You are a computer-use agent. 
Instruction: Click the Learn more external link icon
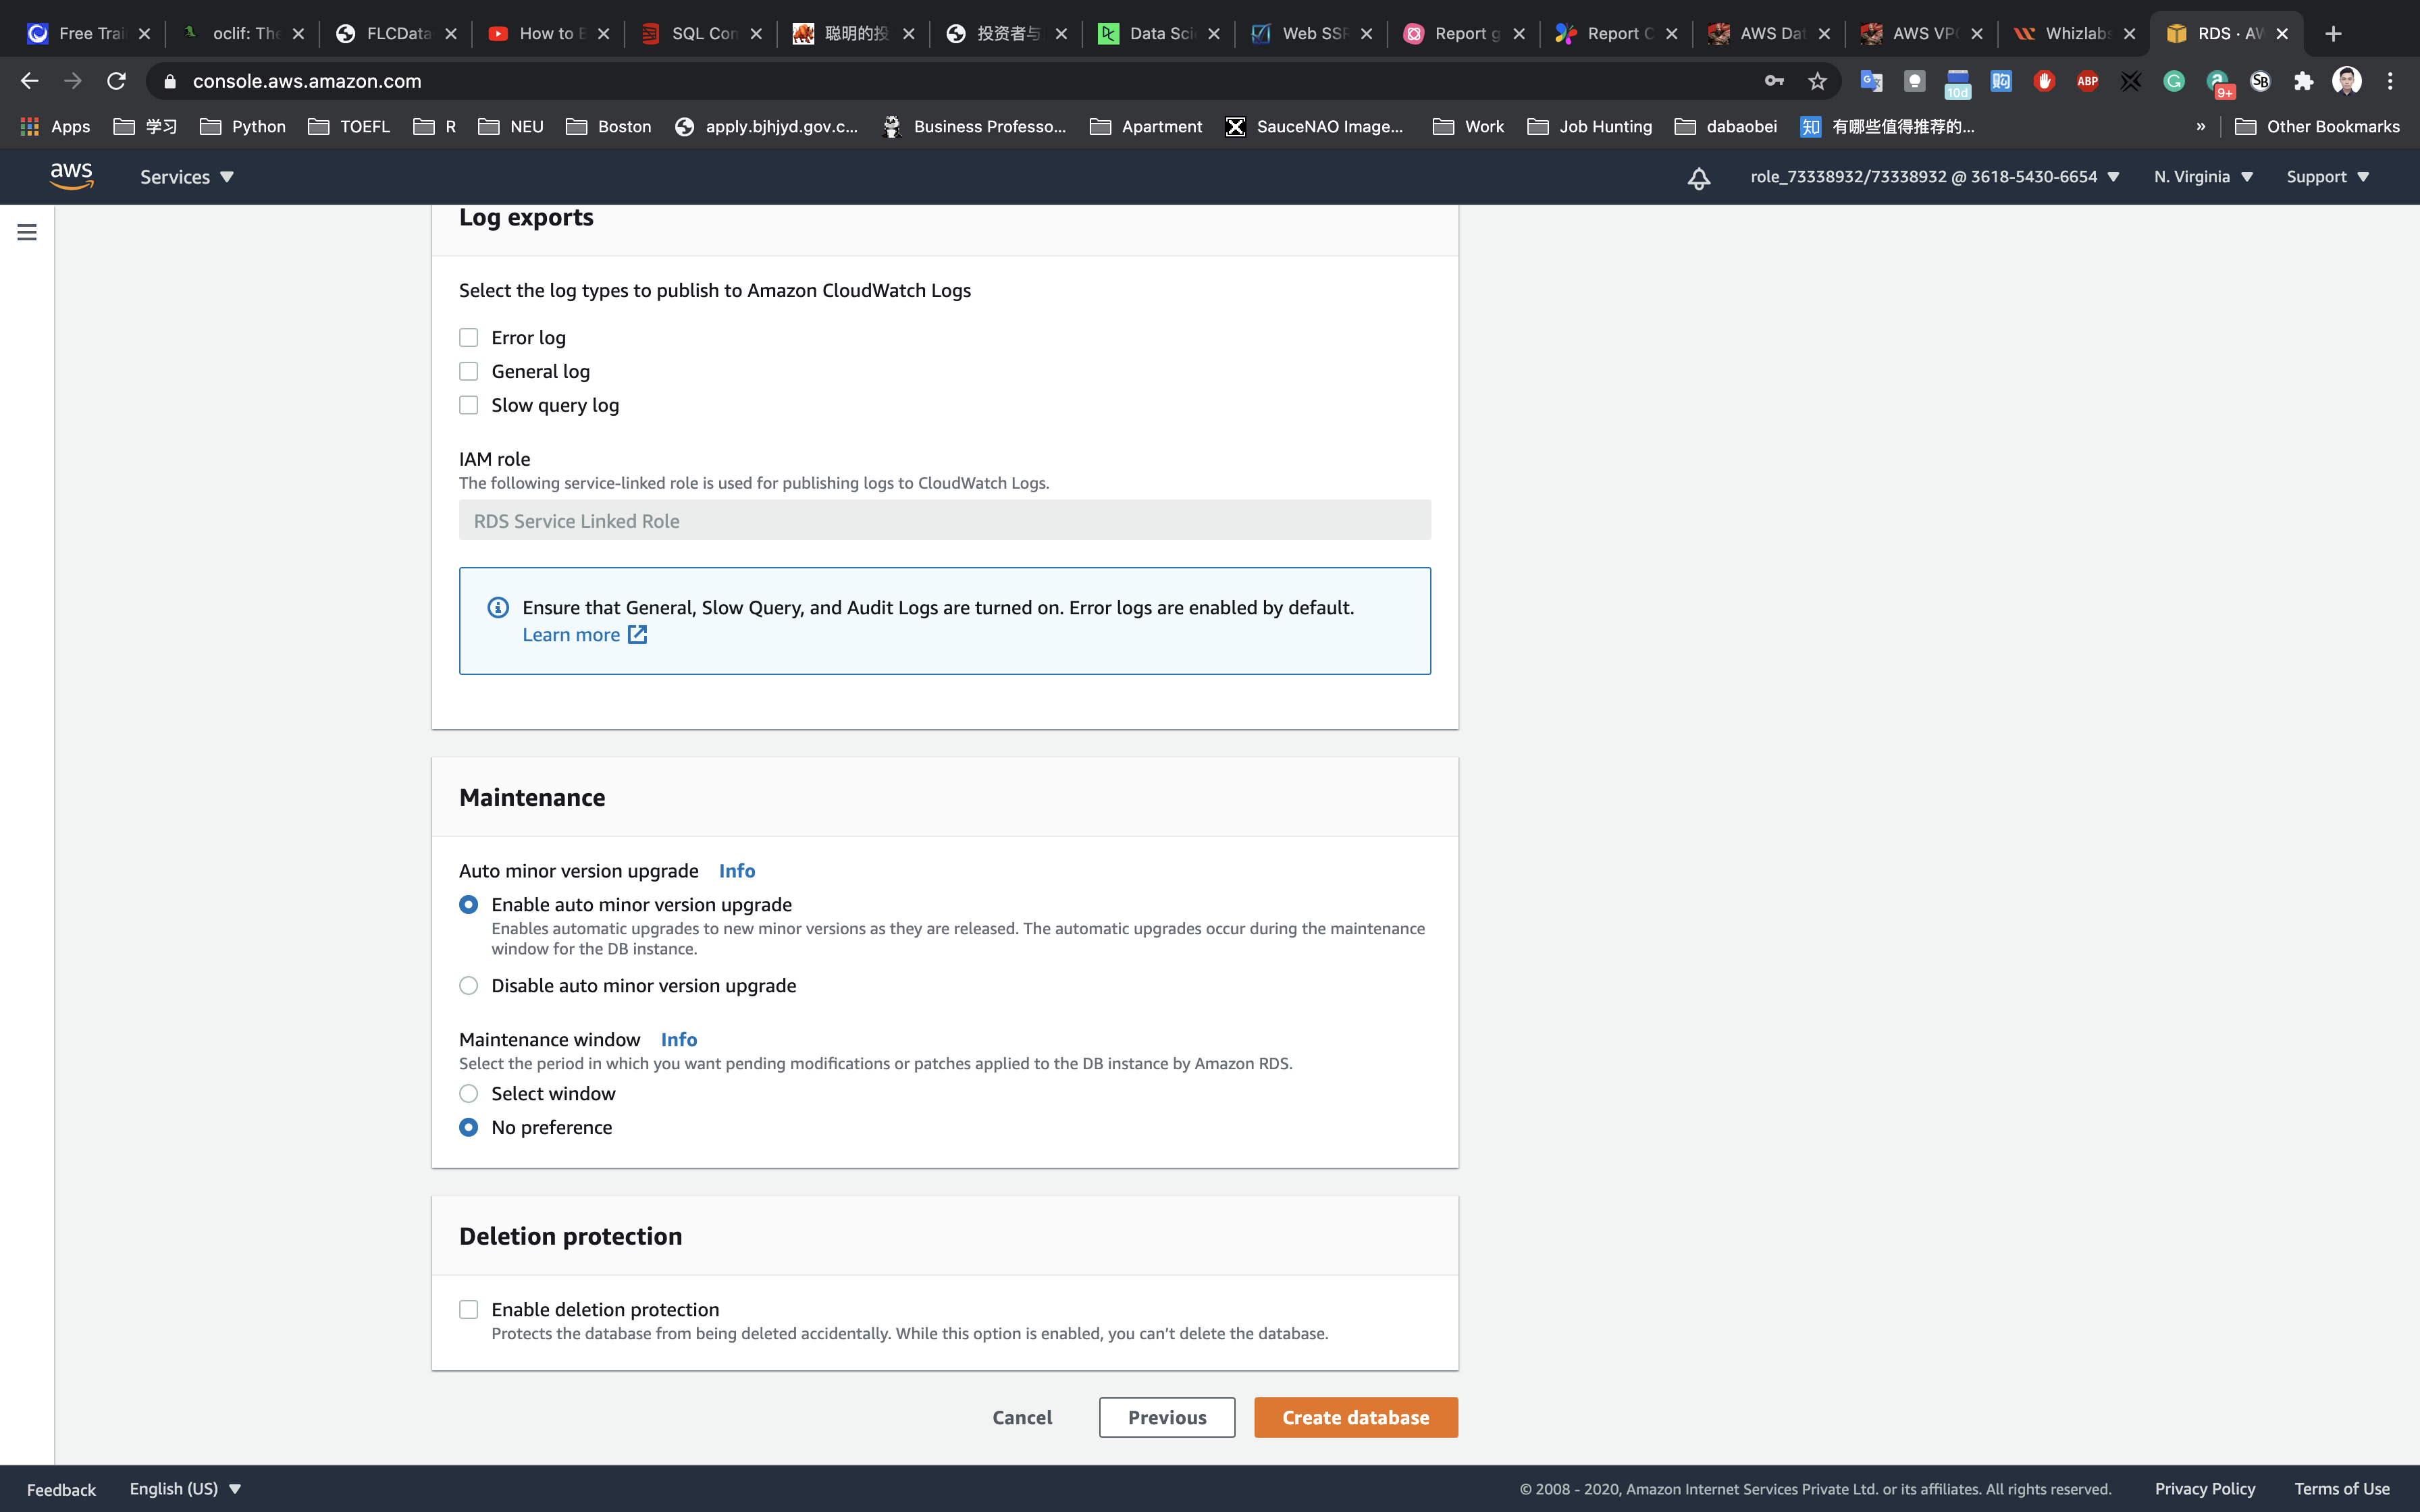pos(637,635)
